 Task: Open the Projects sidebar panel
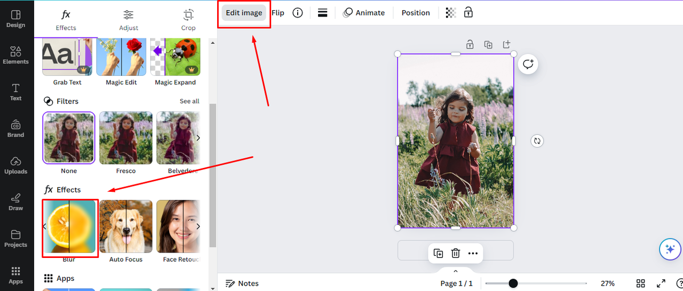pos(16,238)
